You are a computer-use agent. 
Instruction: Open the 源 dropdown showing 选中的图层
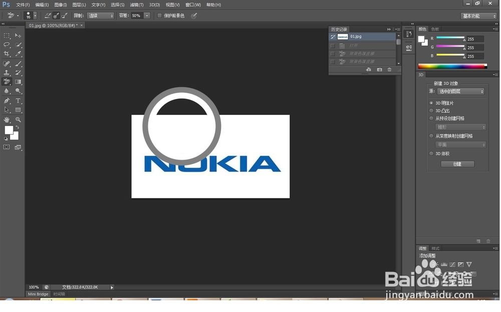(x=461, y=91)
